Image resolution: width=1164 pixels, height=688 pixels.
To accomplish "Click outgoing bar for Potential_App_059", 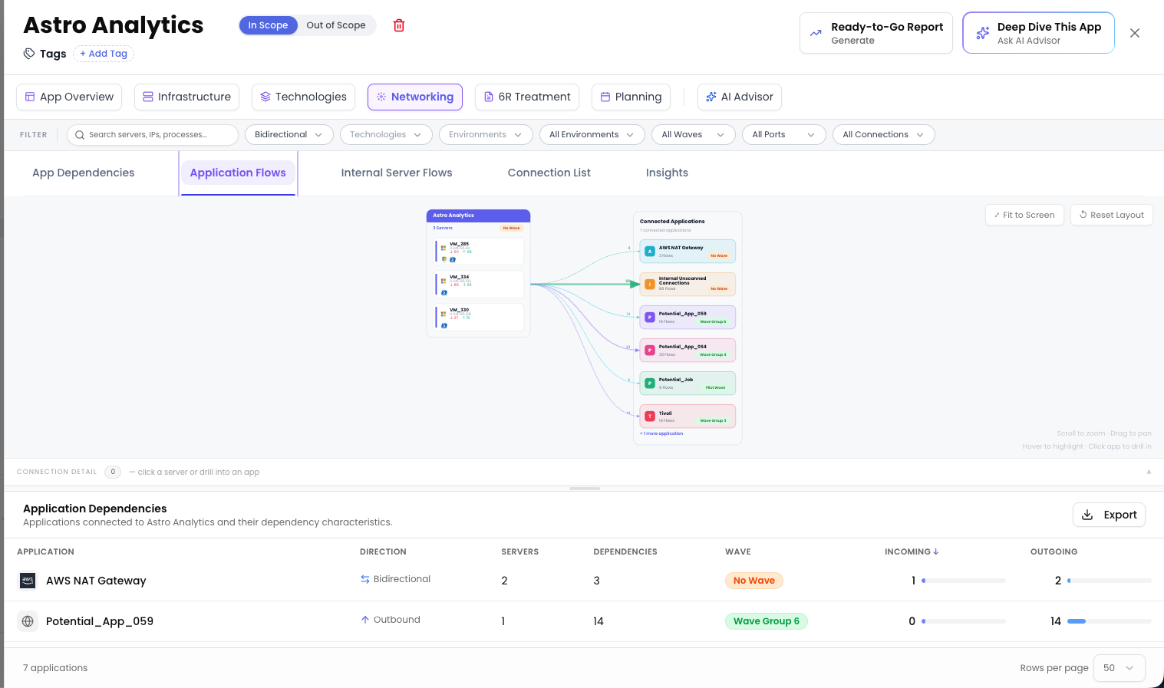I will [1110, 621].
